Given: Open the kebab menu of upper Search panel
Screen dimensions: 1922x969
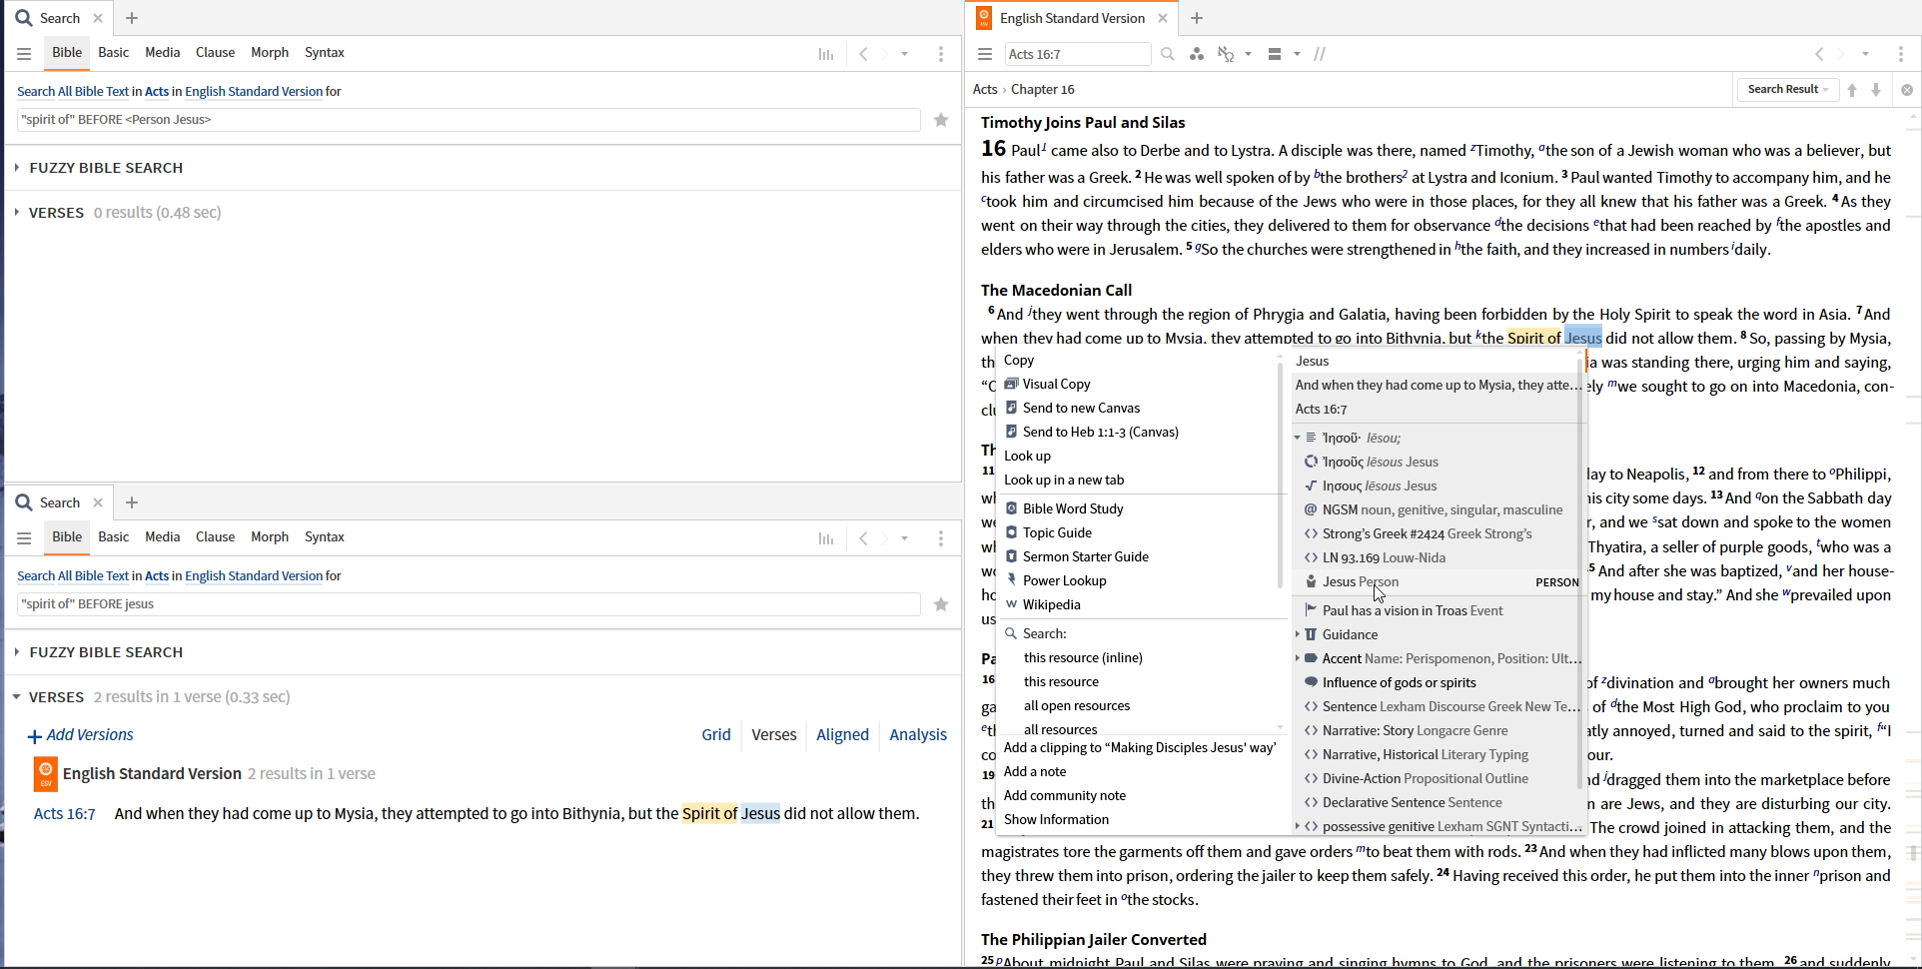Looking at the screenshot, I should click(941, 54).
